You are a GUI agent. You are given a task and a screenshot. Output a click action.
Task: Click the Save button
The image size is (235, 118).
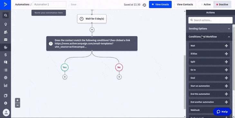73,4
